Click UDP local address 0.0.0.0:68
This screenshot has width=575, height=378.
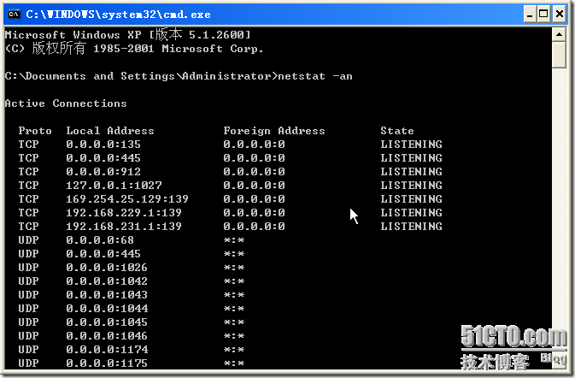(100, 240)
